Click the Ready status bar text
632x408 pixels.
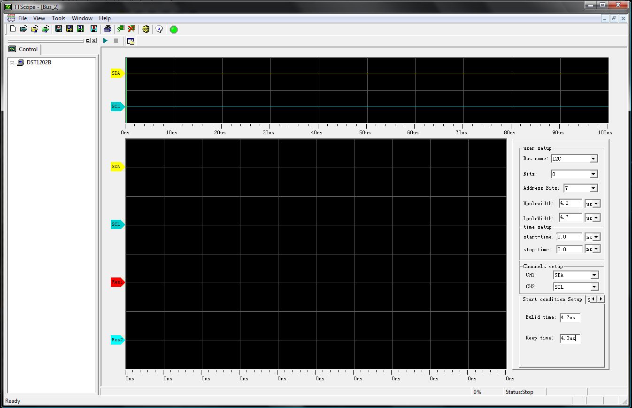pos(13,401)
